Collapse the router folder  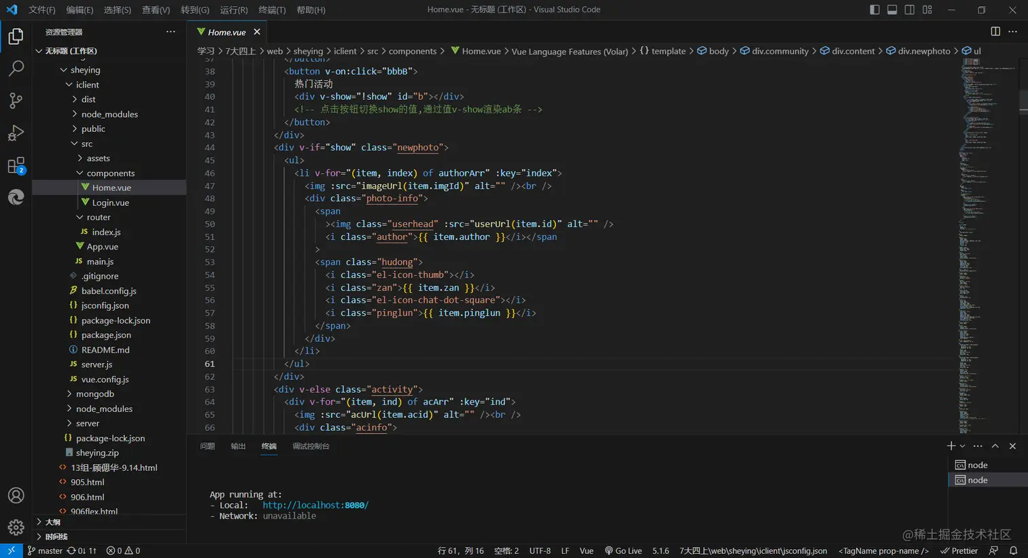(x=98, y=217)
